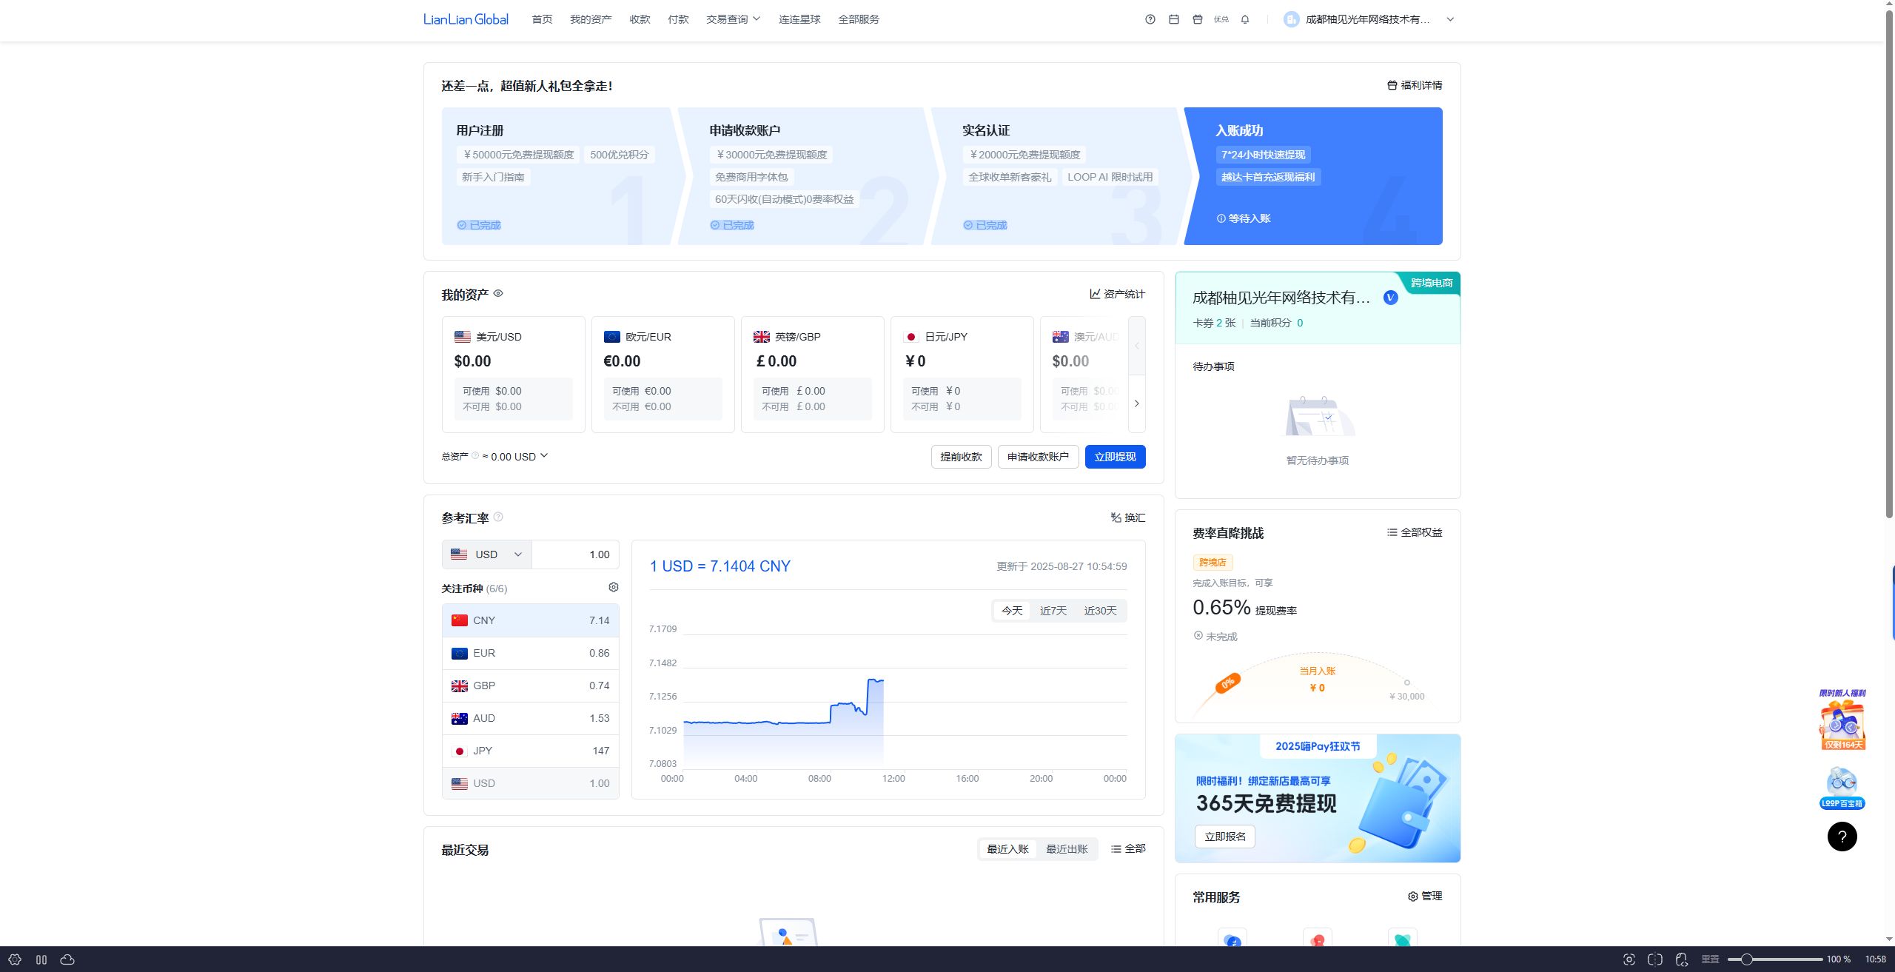Toggle asset visibility eye icon beside 我的资产

(x=498, y=293)
